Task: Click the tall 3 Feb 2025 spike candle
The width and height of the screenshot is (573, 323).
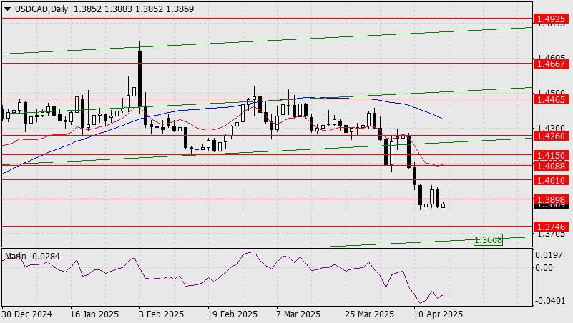Action: (139, 79)
